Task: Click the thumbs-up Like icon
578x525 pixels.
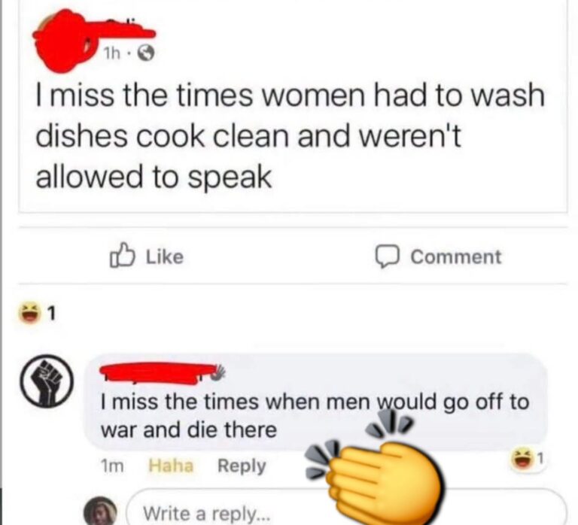Action: [121, 255]
